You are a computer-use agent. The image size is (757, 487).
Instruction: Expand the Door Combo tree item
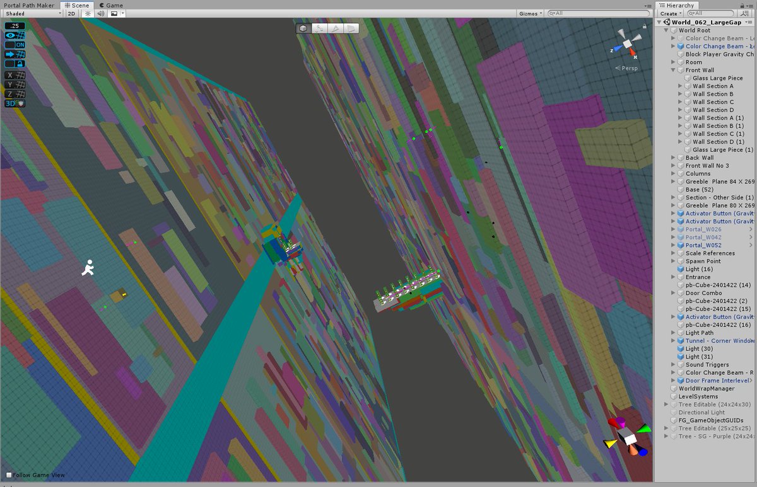(x=674, y=293)
